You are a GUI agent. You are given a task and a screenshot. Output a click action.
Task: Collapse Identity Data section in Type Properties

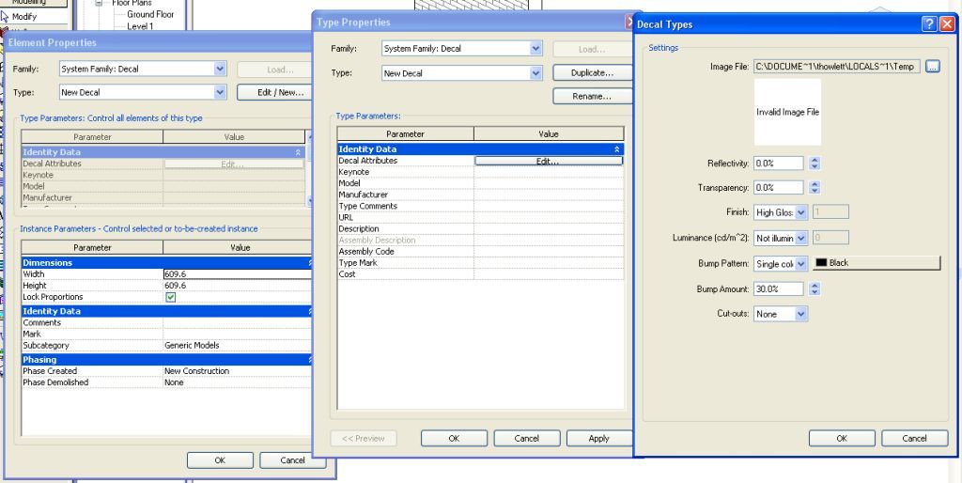click(x=616, y=149)
